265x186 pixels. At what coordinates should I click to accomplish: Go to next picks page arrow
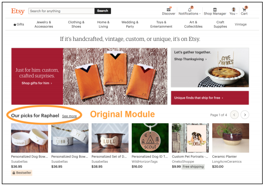point(245,115)
